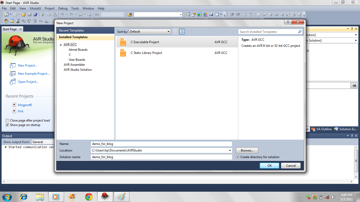
Task: Click the search magnifier in Search Installed Templates
Action: [x=300, y=31]
